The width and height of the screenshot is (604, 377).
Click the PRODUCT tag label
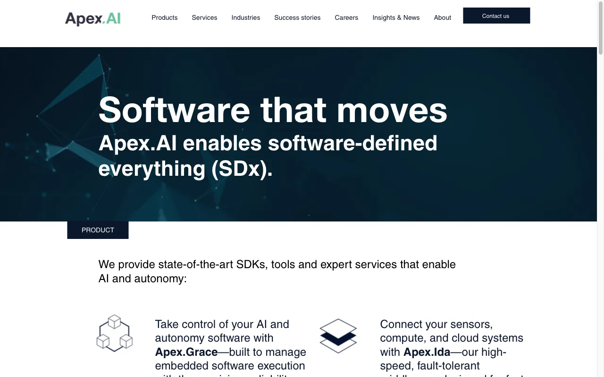pos(98,230)
